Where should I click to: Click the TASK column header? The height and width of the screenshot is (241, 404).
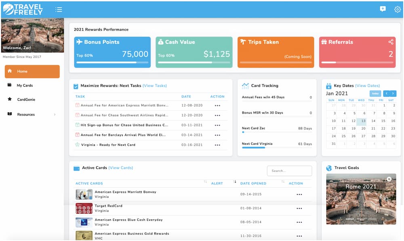tap(80, 97)
